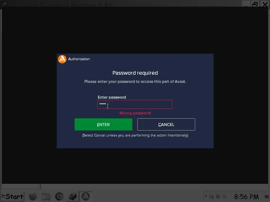270x202 pixels.
Task: Click the Avast logo in the Authorization header
Action: (x=62, y=59)
